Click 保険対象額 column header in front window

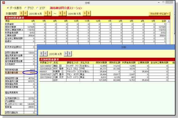pyautogui.click(x=100, y=63)
